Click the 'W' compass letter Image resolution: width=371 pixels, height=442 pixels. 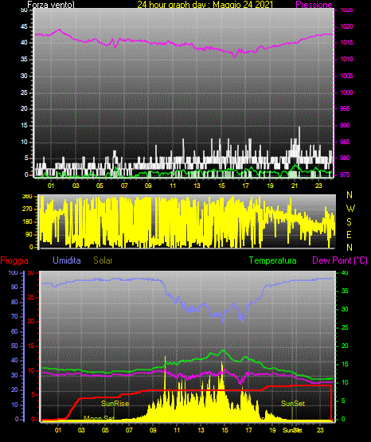click(350, 209)
